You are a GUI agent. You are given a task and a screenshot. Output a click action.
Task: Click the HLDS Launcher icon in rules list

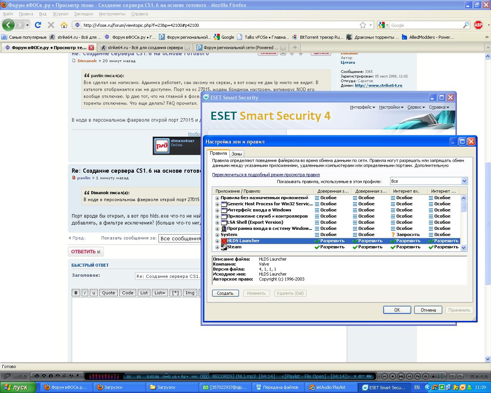[224, 241]
